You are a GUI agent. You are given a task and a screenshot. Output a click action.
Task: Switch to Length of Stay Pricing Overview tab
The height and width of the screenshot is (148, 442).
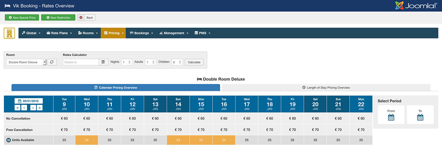(326, 88)
